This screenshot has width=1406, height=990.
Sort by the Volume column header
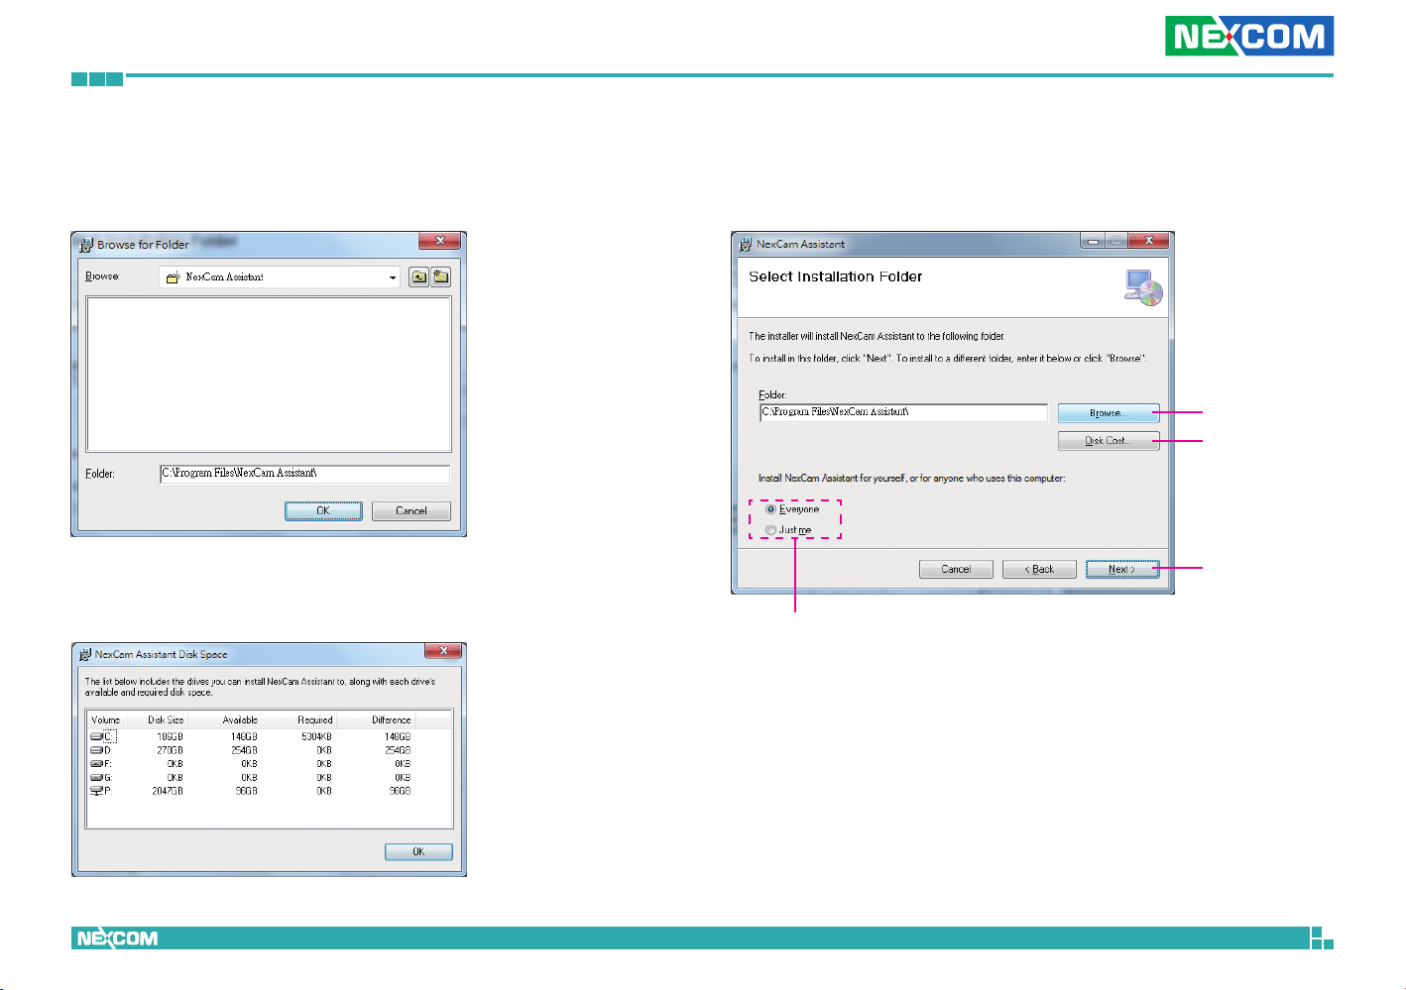(106, 720)
